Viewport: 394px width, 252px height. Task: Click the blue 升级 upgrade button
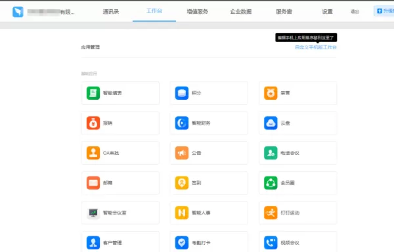click(384, 11)
